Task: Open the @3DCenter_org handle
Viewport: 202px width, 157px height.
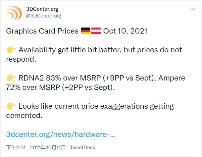Action: pyautogui.click(x=44, y=15)
